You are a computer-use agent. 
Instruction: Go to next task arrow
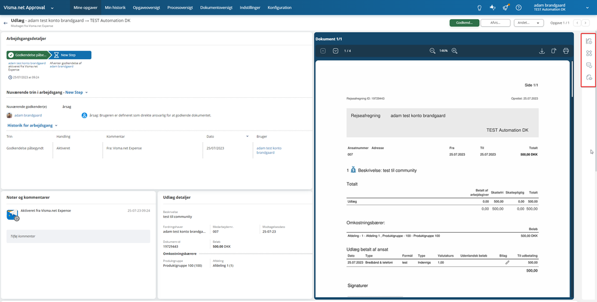586,23
